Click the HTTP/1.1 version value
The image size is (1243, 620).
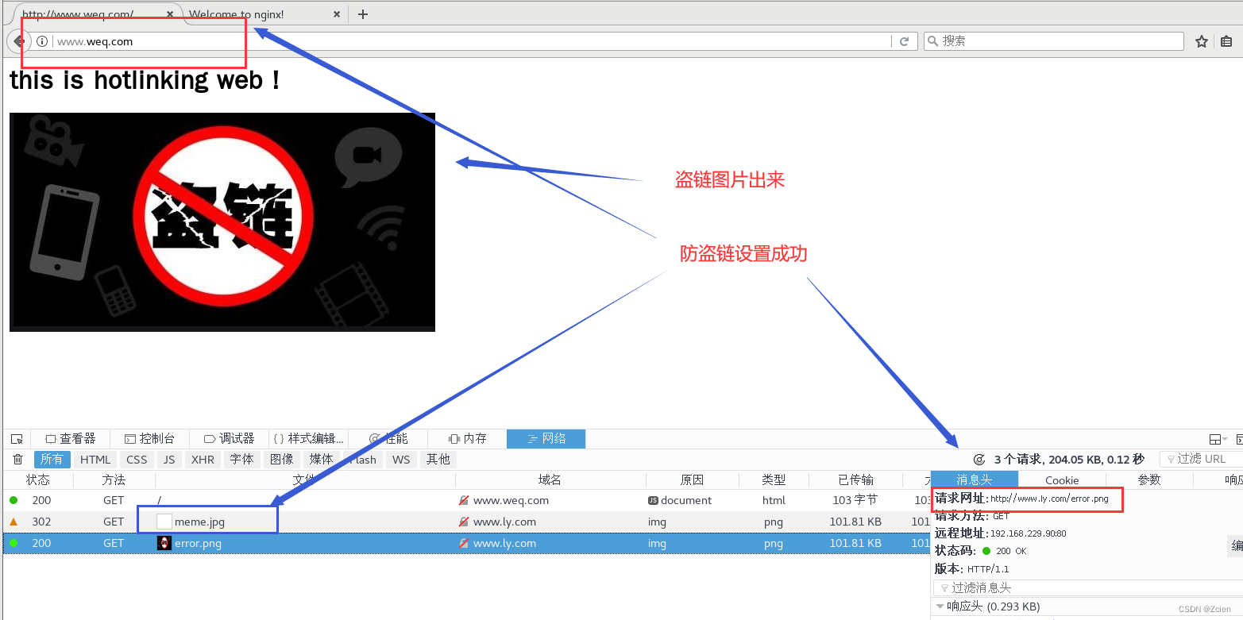[988, 569]
